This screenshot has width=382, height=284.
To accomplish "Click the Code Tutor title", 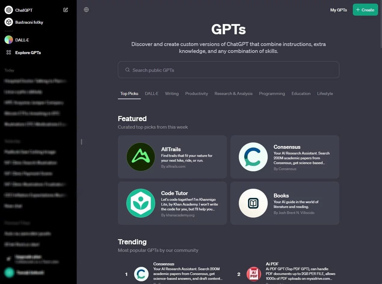I will [x=174, y=193].
